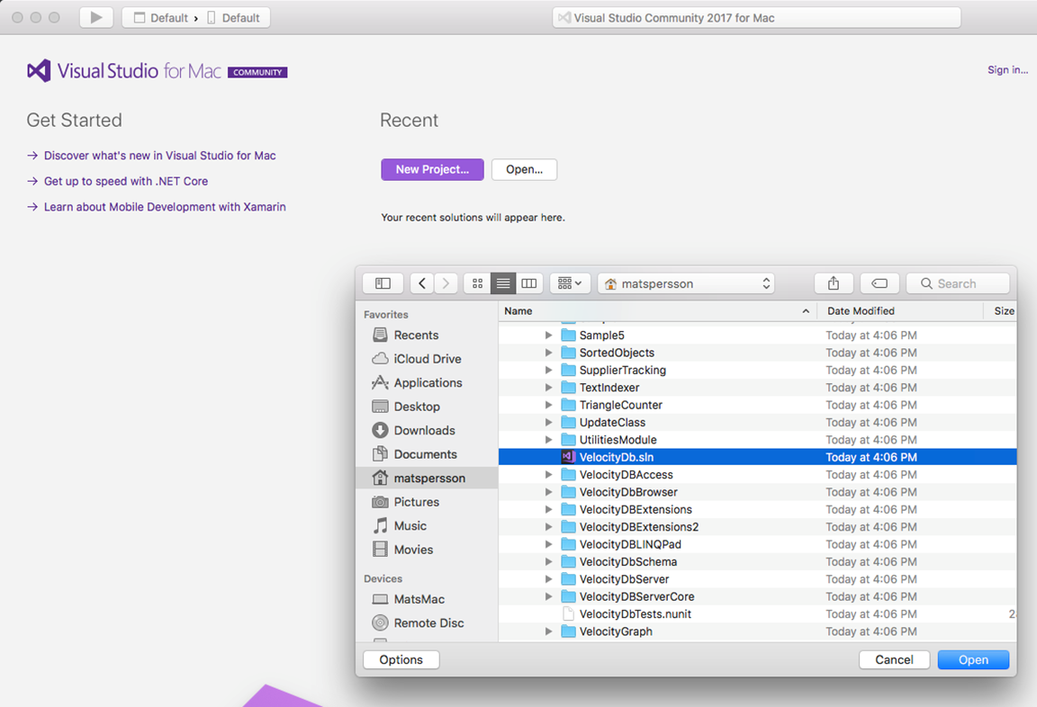Screen dimensions: 1037x707
Task: Expand the SupplierTracking folder
Action: [x=548, y=370]
